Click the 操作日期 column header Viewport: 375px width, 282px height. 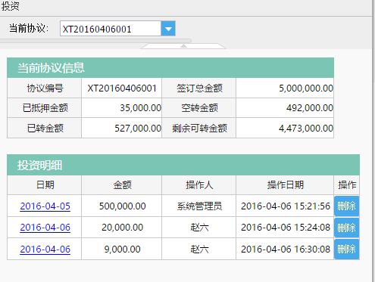coord(285,185)
